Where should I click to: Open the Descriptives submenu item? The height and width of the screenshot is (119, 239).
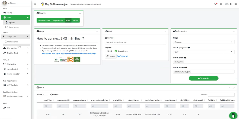[16, 27]
